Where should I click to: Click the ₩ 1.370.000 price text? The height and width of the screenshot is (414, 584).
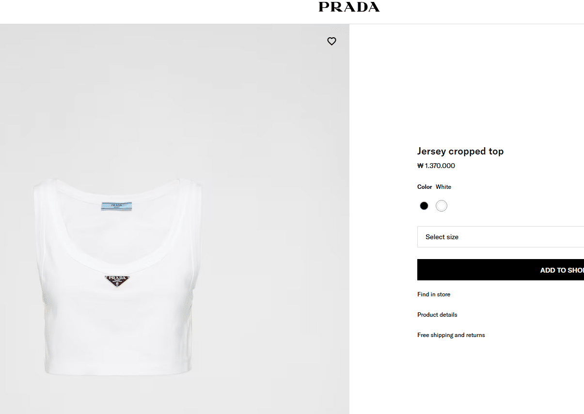click(x=436, y=166)
